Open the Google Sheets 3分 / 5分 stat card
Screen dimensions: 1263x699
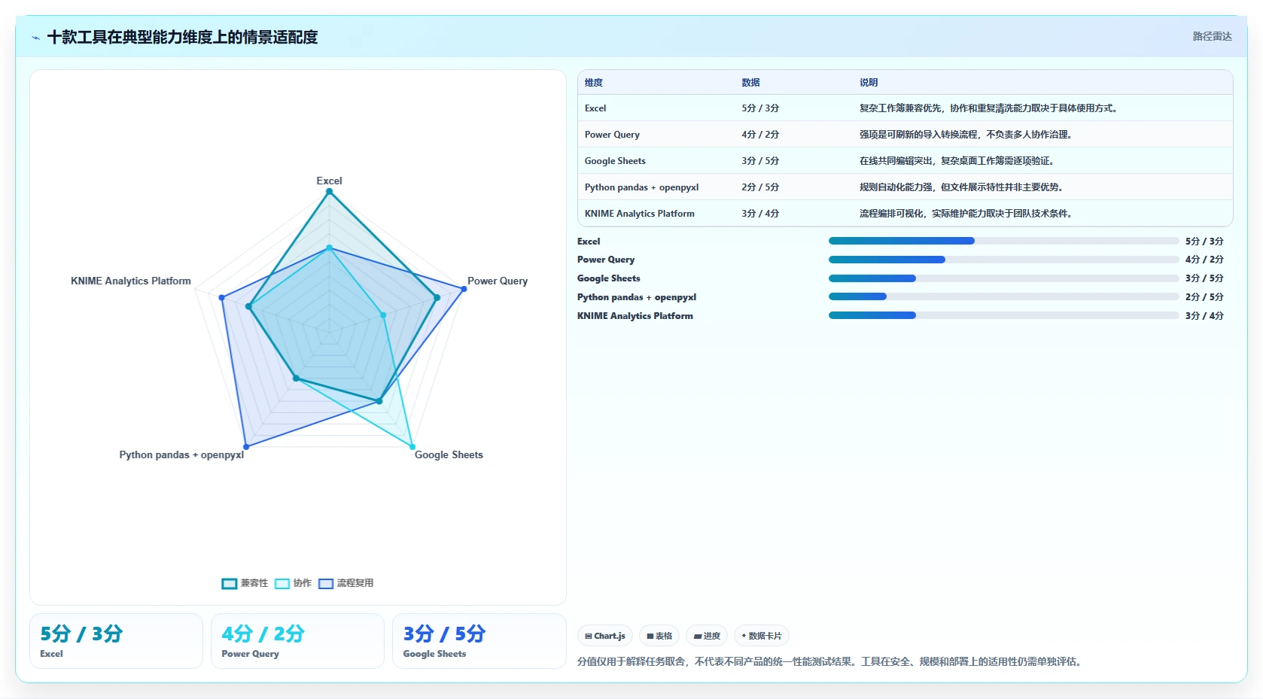(479, 641)
